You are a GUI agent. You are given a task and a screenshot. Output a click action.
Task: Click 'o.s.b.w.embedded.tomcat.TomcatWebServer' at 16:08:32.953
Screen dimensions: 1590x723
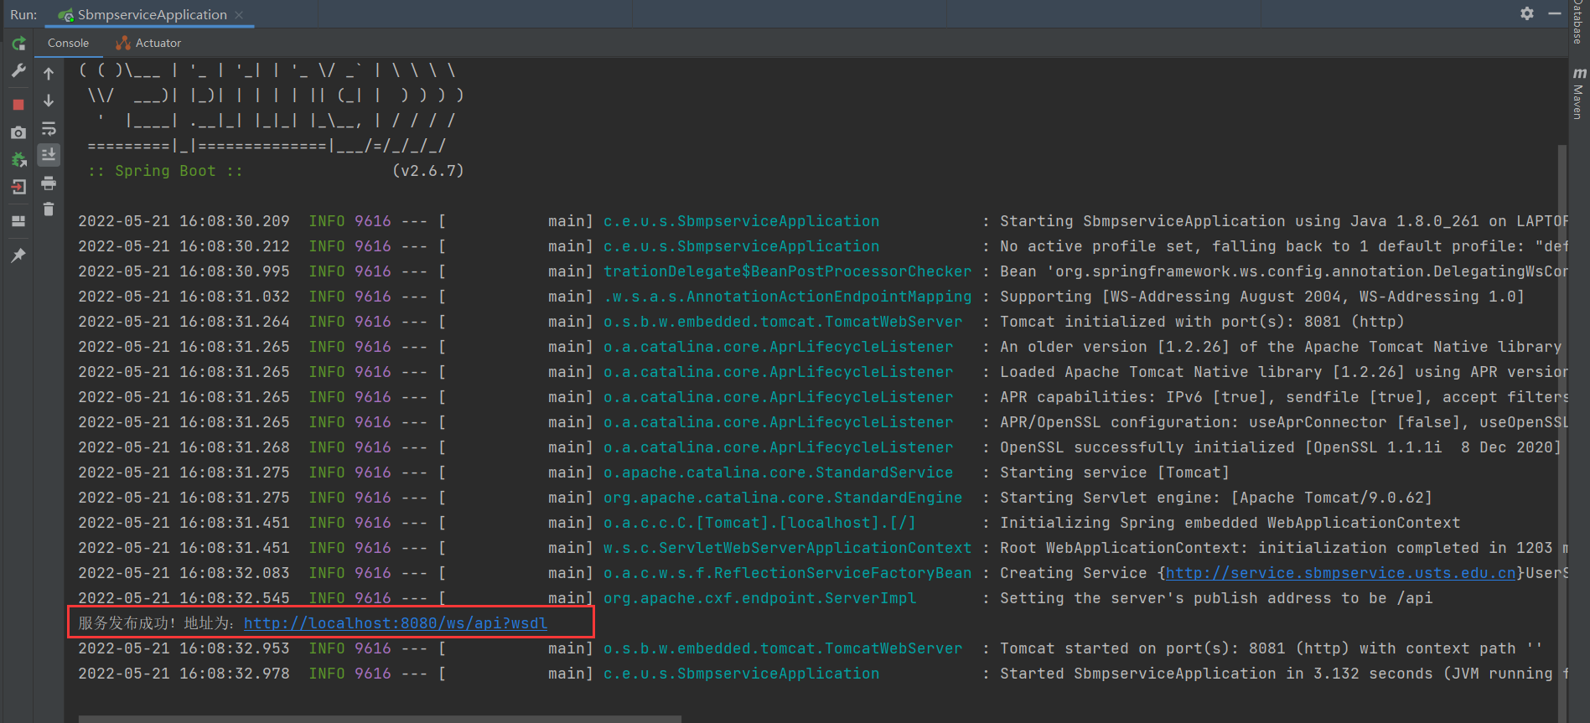coord(783,648)
